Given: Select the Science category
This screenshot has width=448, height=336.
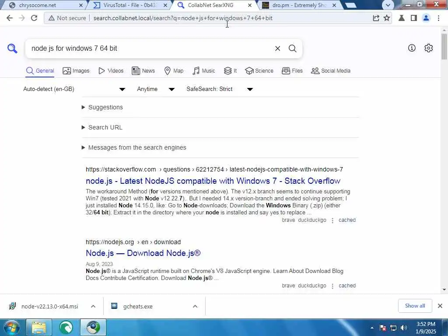Looking at the screenshot, I should pos(259,71).
